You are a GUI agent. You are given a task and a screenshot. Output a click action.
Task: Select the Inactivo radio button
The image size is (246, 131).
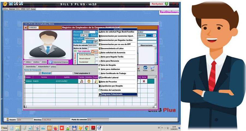(32, 62)
